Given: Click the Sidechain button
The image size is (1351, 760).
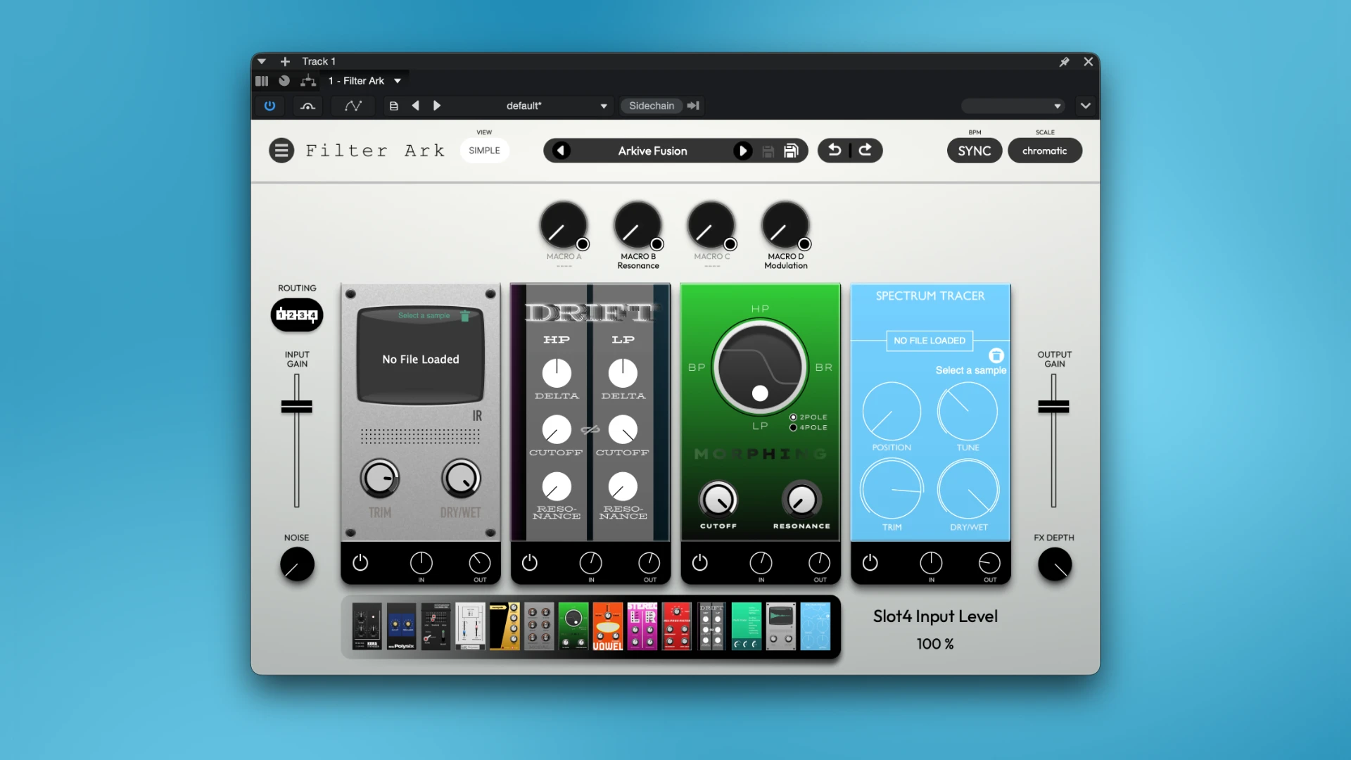Looking at the screenshot, I should pyautogui.click(x=652, y=106).
